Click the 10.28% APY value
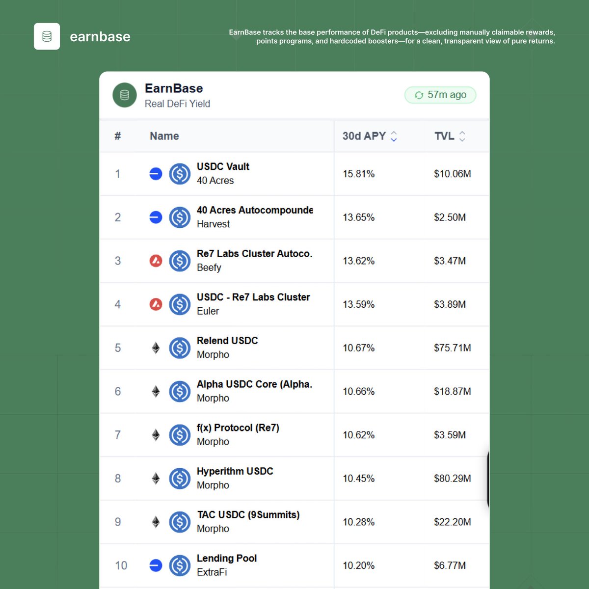The image size is (589, 589). point(359,522)
